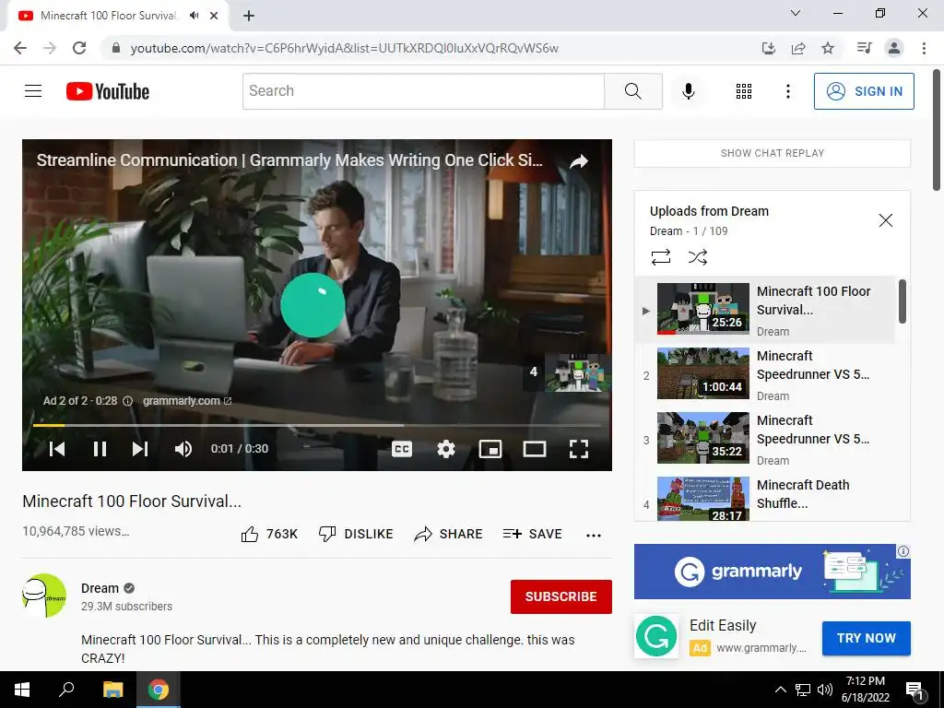This screenshot has height=708, width=944.
Task: Open media control icon in Chrome toolbar
Action: [864, 48]
